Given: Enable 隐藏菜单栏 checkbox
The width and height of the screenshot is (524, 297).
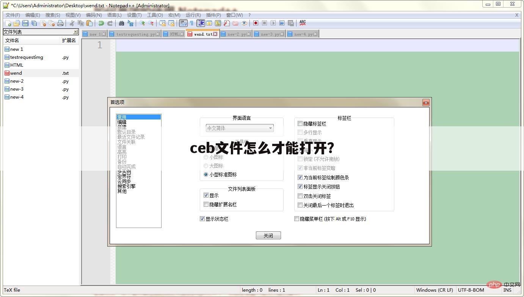Looking at the screenshot, I should click(297, 219).
